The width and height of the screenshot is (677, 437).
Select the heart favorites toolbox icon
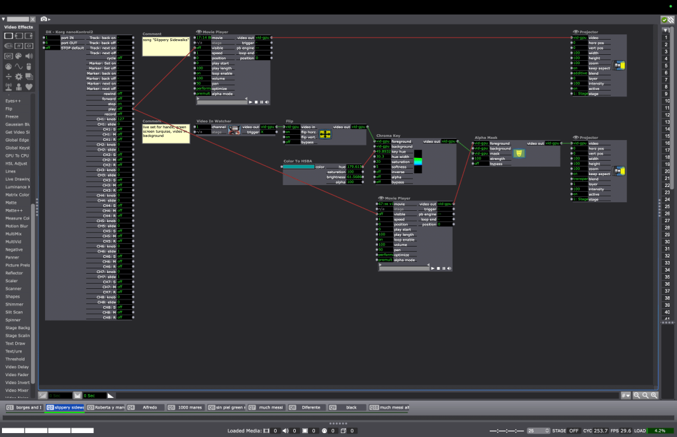pyautogui.click(x=29, y=87)
